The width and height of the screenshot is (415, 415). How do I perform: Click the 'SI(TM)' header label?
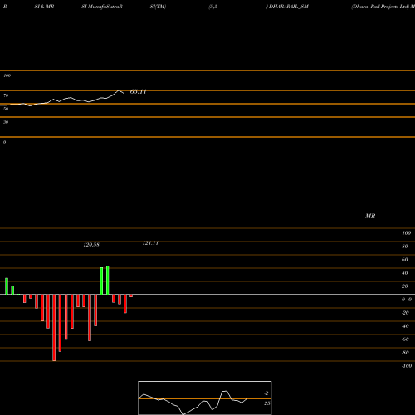click(x=158, y=7)
